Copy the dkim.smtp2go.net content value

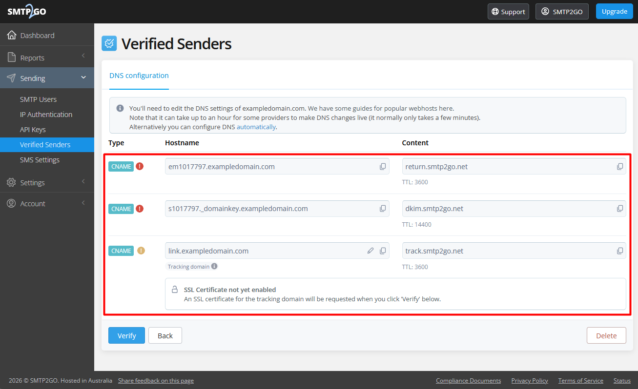coord(620,209)
